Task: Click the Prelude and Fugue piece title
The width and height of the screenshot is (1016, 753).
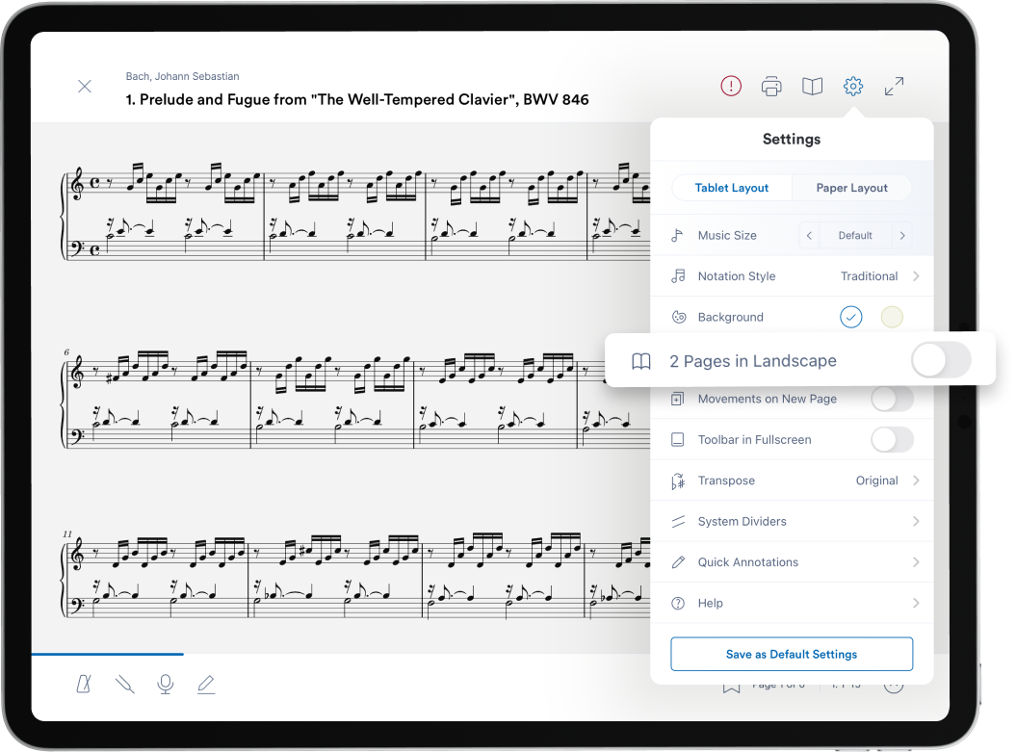Action: tap(357, 100)
